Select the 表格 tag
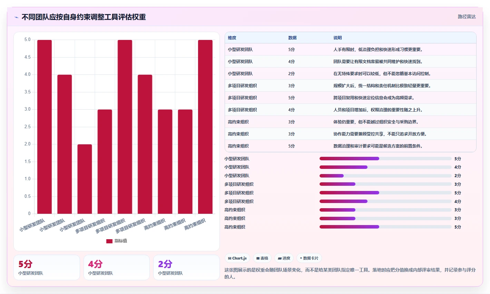 point(262,258)
